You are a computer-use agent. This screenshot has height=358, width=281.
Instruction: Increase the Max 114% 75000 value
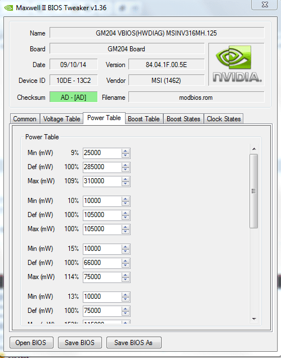pos(126,275)
